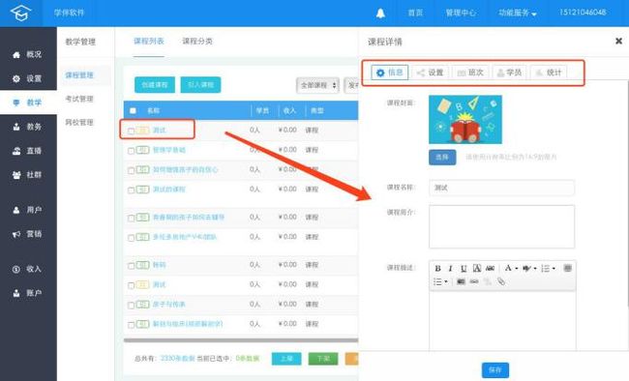This screenshot has width=629, height=381.
Task: Check the 如何增强孩子的自信心 course checkbox
Action: [131, 170]
